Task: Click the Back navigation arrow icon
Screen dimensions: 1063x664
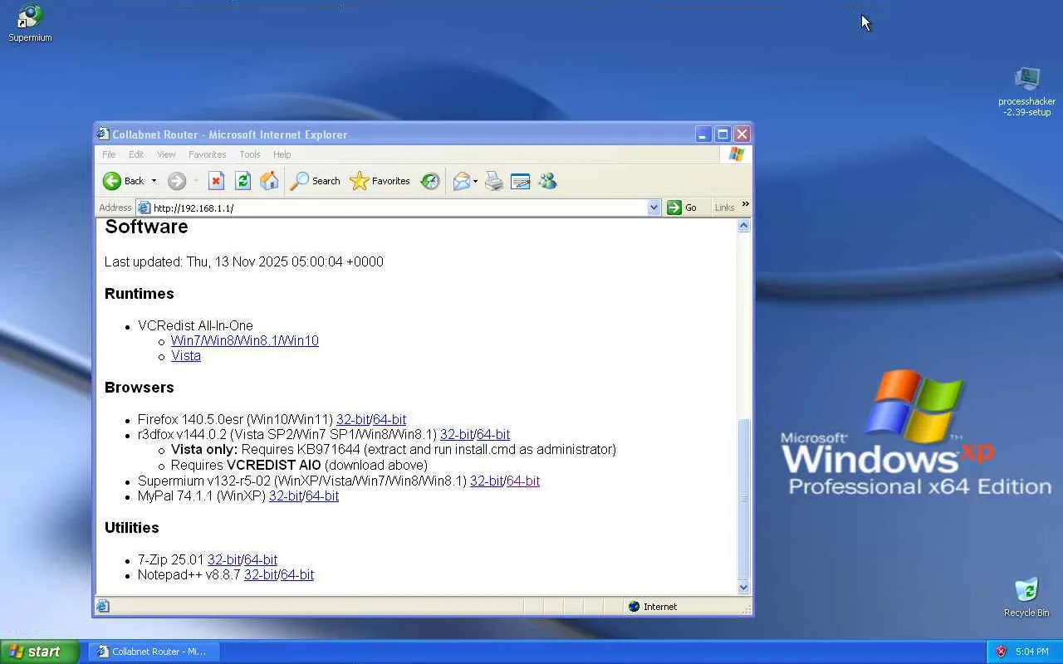Action: click(x=112, y=181)
